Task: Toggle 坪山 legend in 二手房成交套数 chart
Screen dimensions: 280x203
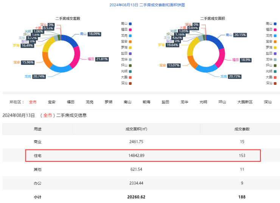Action: click(x=126, y=65)
